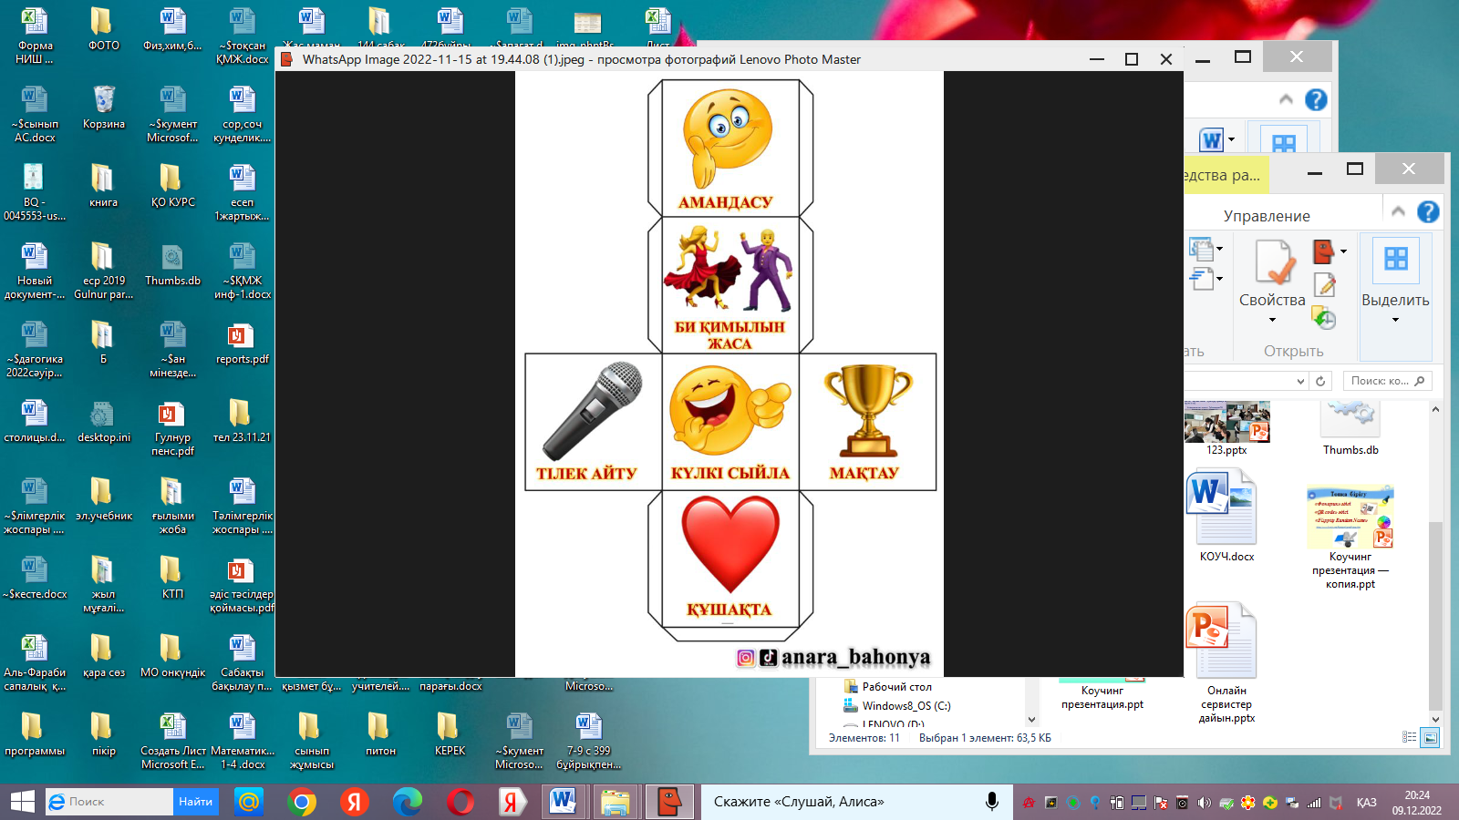Open the книга folder on the desktop

(x=103, y=186)
